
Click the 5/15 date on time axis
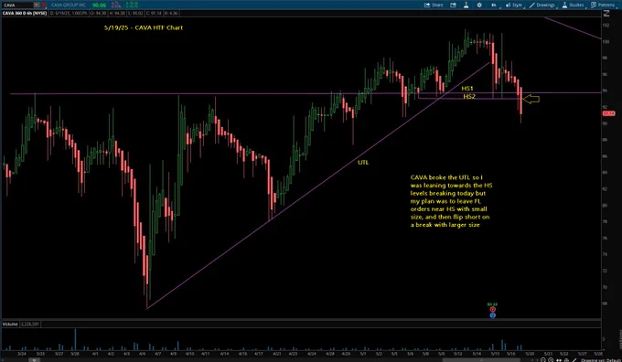pyautogui.click(x=496, y=353)
